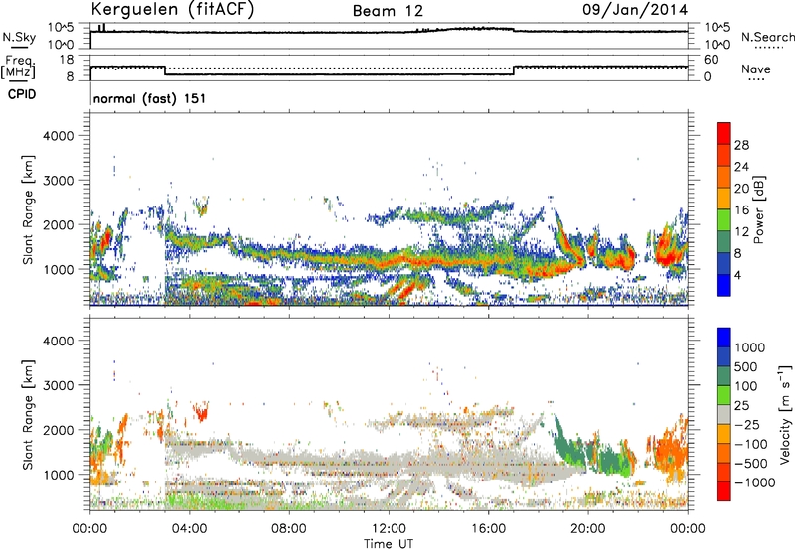The image size is (795, 550).
Task: Select the 'normal (fast) 151' mode text
Action: (150, 98)
